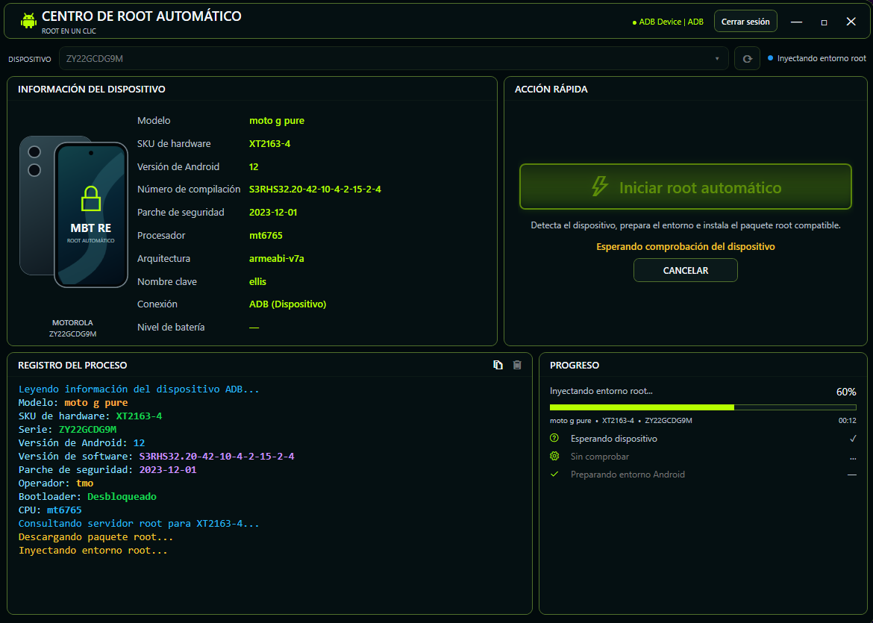Click the Bootloader: Desbloqueado log line
Image resolution: width=873 pixels, height=623 pixels.
click(x=87, y=497)
